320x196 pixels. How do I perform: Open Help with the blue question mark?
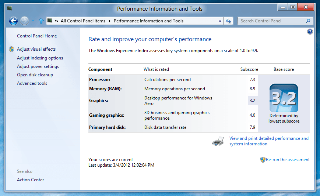[310, 32]
